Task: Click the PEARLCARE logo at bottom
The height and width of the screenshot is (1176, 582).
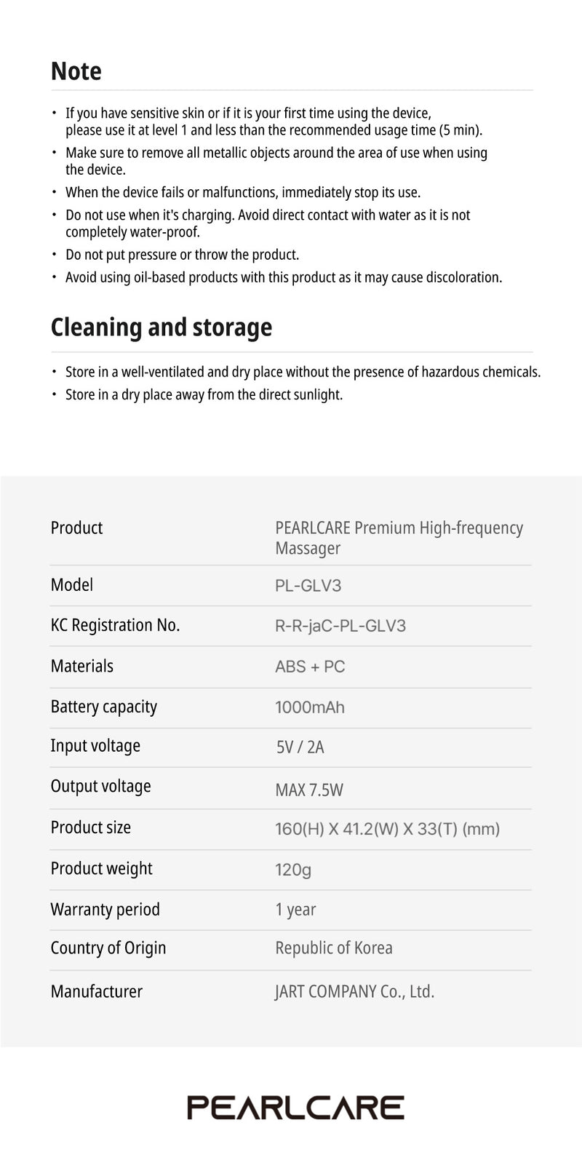Action: click(295, 1107)
